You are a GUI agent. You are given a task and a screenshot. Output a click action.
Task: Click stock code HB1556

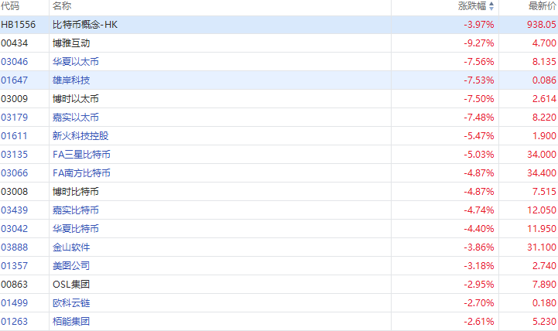click(18, 25)
